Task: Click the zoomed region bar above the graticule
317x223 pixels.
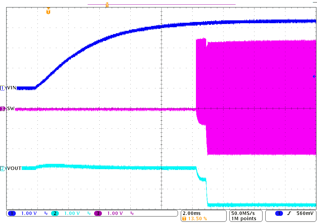Action: (x=161, y=4)
